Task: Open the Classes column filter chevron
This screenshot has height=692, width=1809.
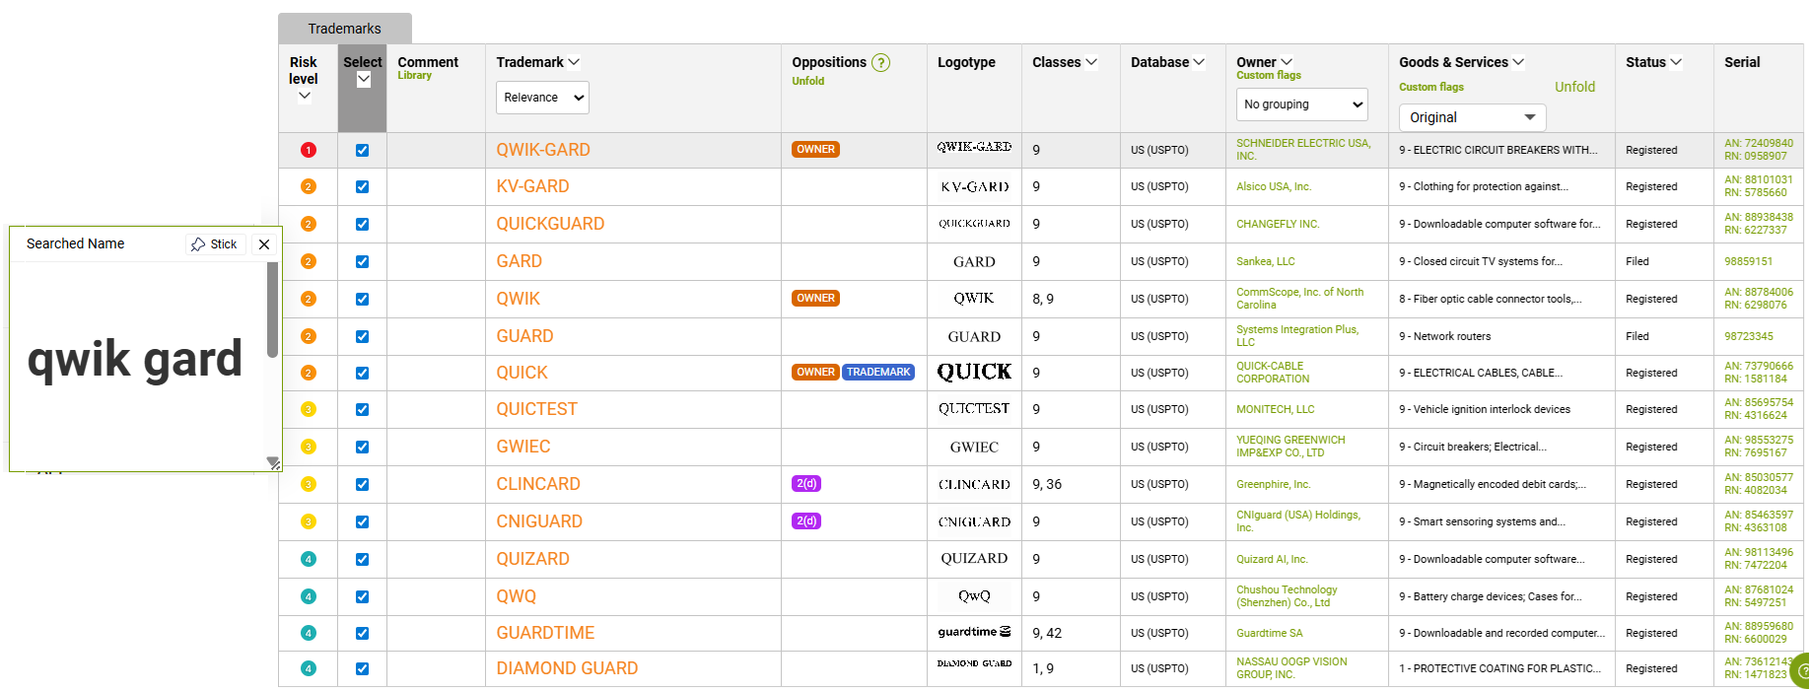Action: coord(1091,62)
